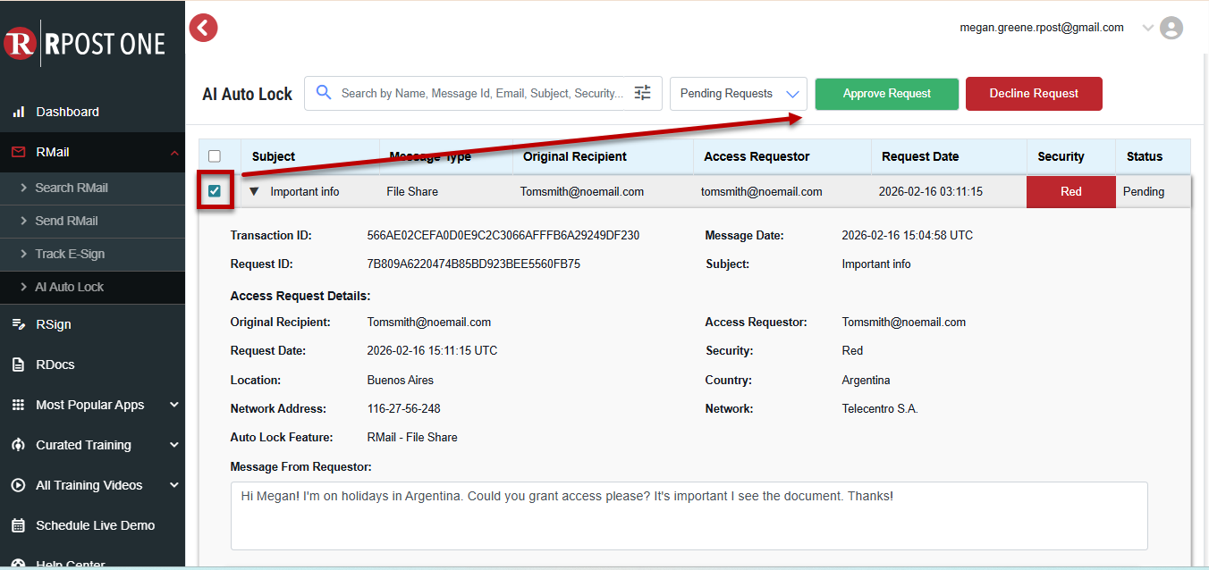
Task: Click the Red security level cell
Action: click(x=1070, y=192)
